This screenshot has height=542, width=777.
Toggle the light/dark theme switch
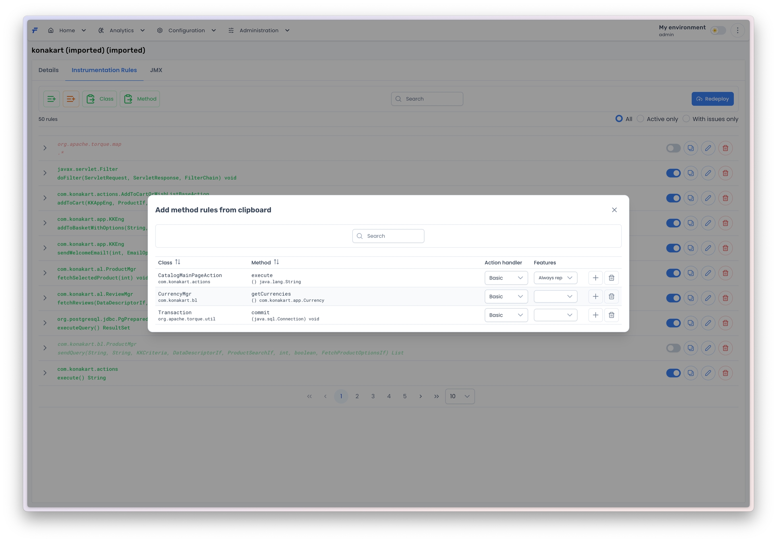pos(717,30)
